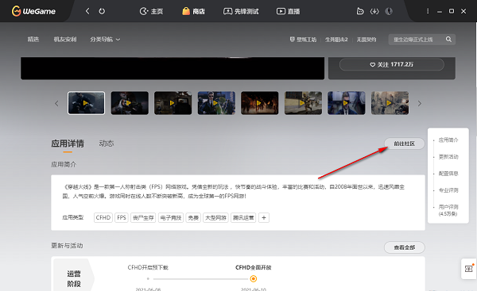
Task: Select the eighth video thumbnail
Action: click(390, 103)
